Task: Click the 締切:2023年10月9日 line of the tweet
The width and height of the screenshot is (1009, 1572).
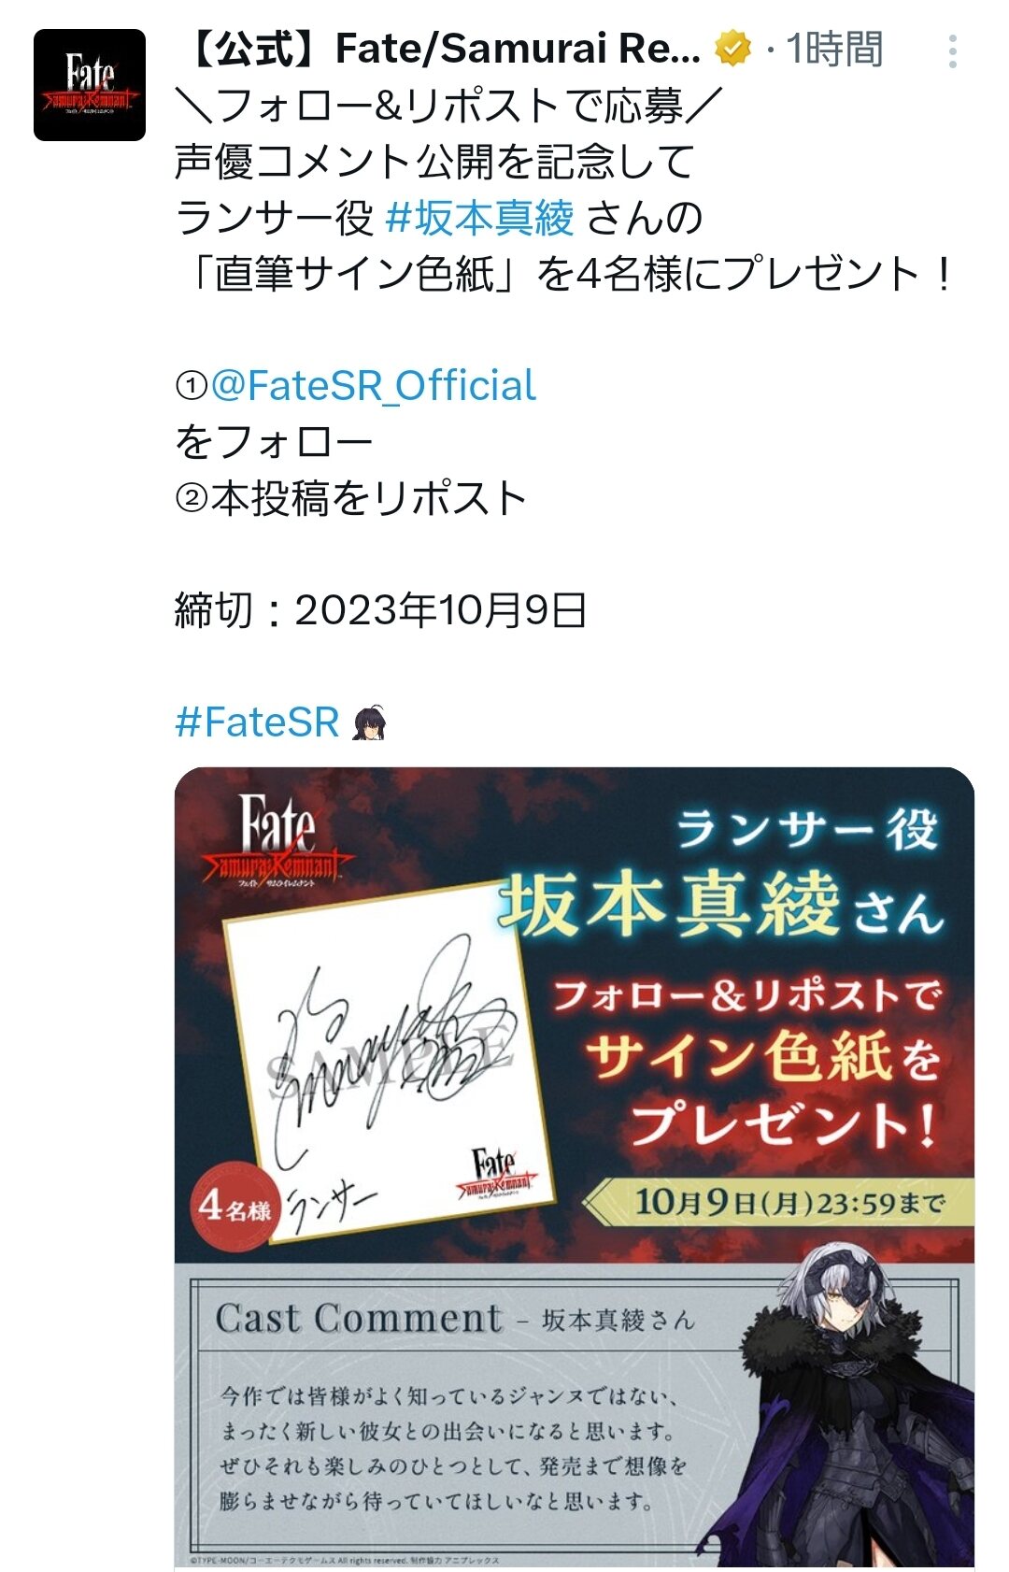Action: click(380, 610)
